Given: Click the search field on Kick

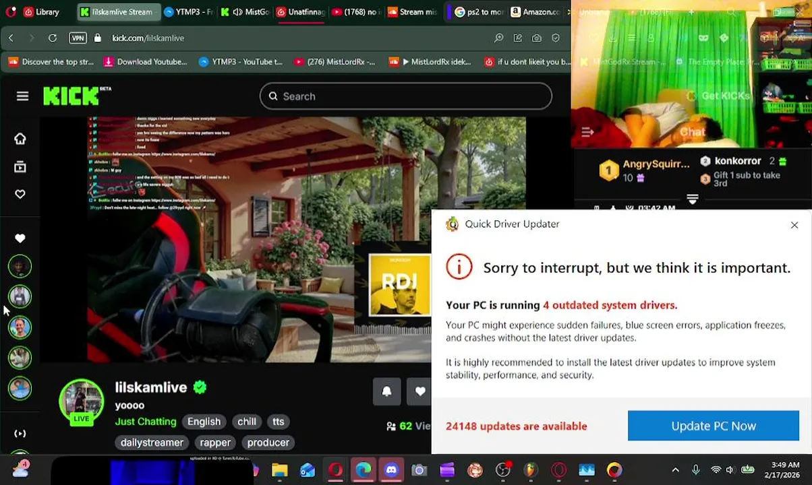Looking at the screenshot, I should pos(405,96).
